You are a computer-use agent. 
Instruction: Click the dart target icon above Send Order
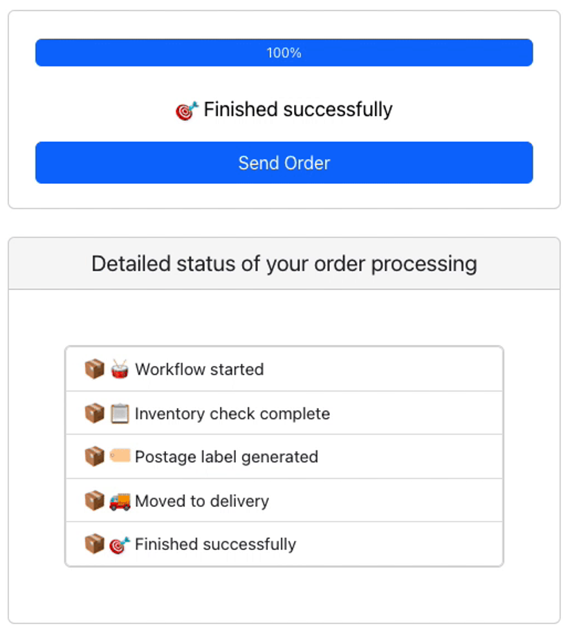tap(187, 110)
